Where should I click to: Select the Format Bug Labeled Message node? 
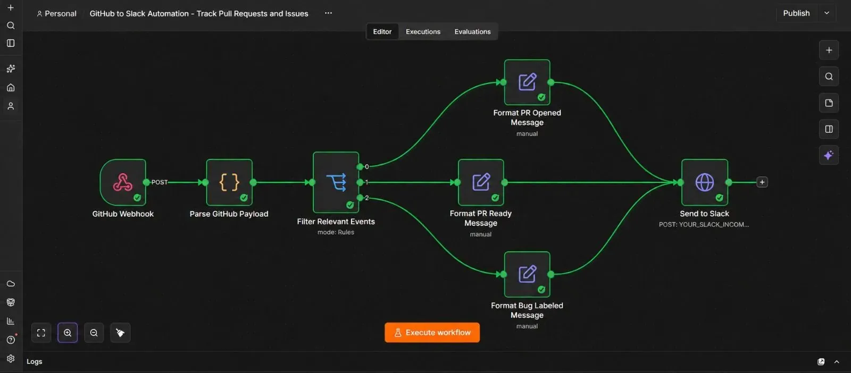[x=527, y=274]
